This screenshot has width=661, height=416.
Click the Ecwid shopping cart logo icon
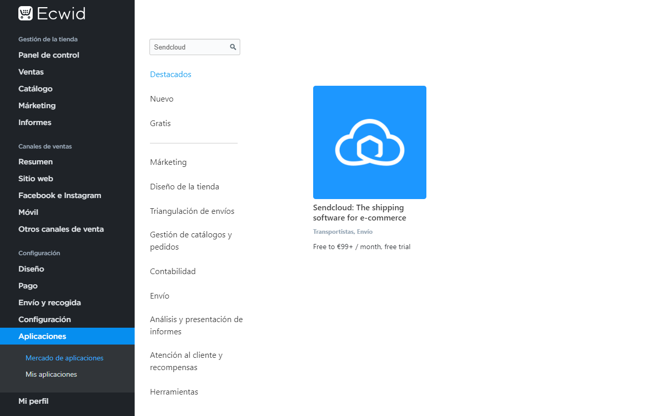[26, 13]
